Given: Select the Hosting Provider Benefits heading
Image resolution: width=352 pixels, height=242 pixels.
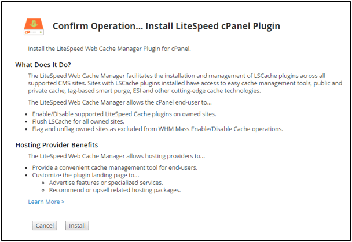Looking at the screenshot, I should pyautogui.click(x=56, y=144).
